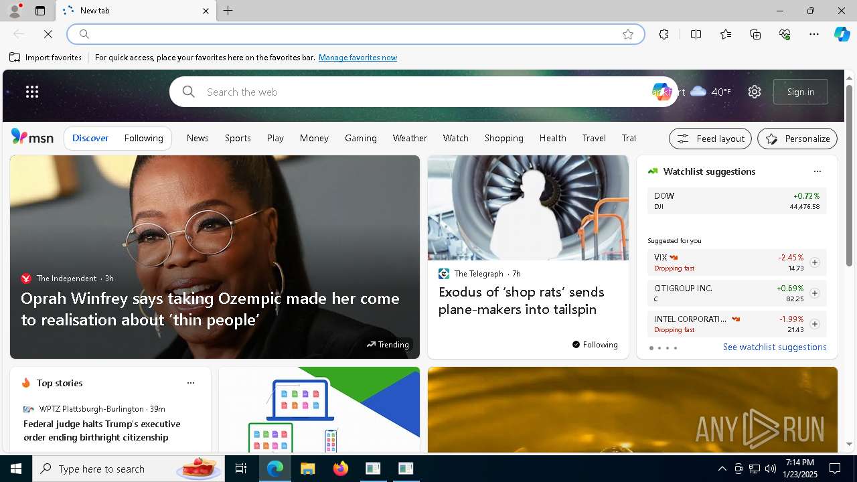Open Top stories more options ellipsis
This screenshot has height=482, width=857.
pyautogui.click(x=191, y=383)
